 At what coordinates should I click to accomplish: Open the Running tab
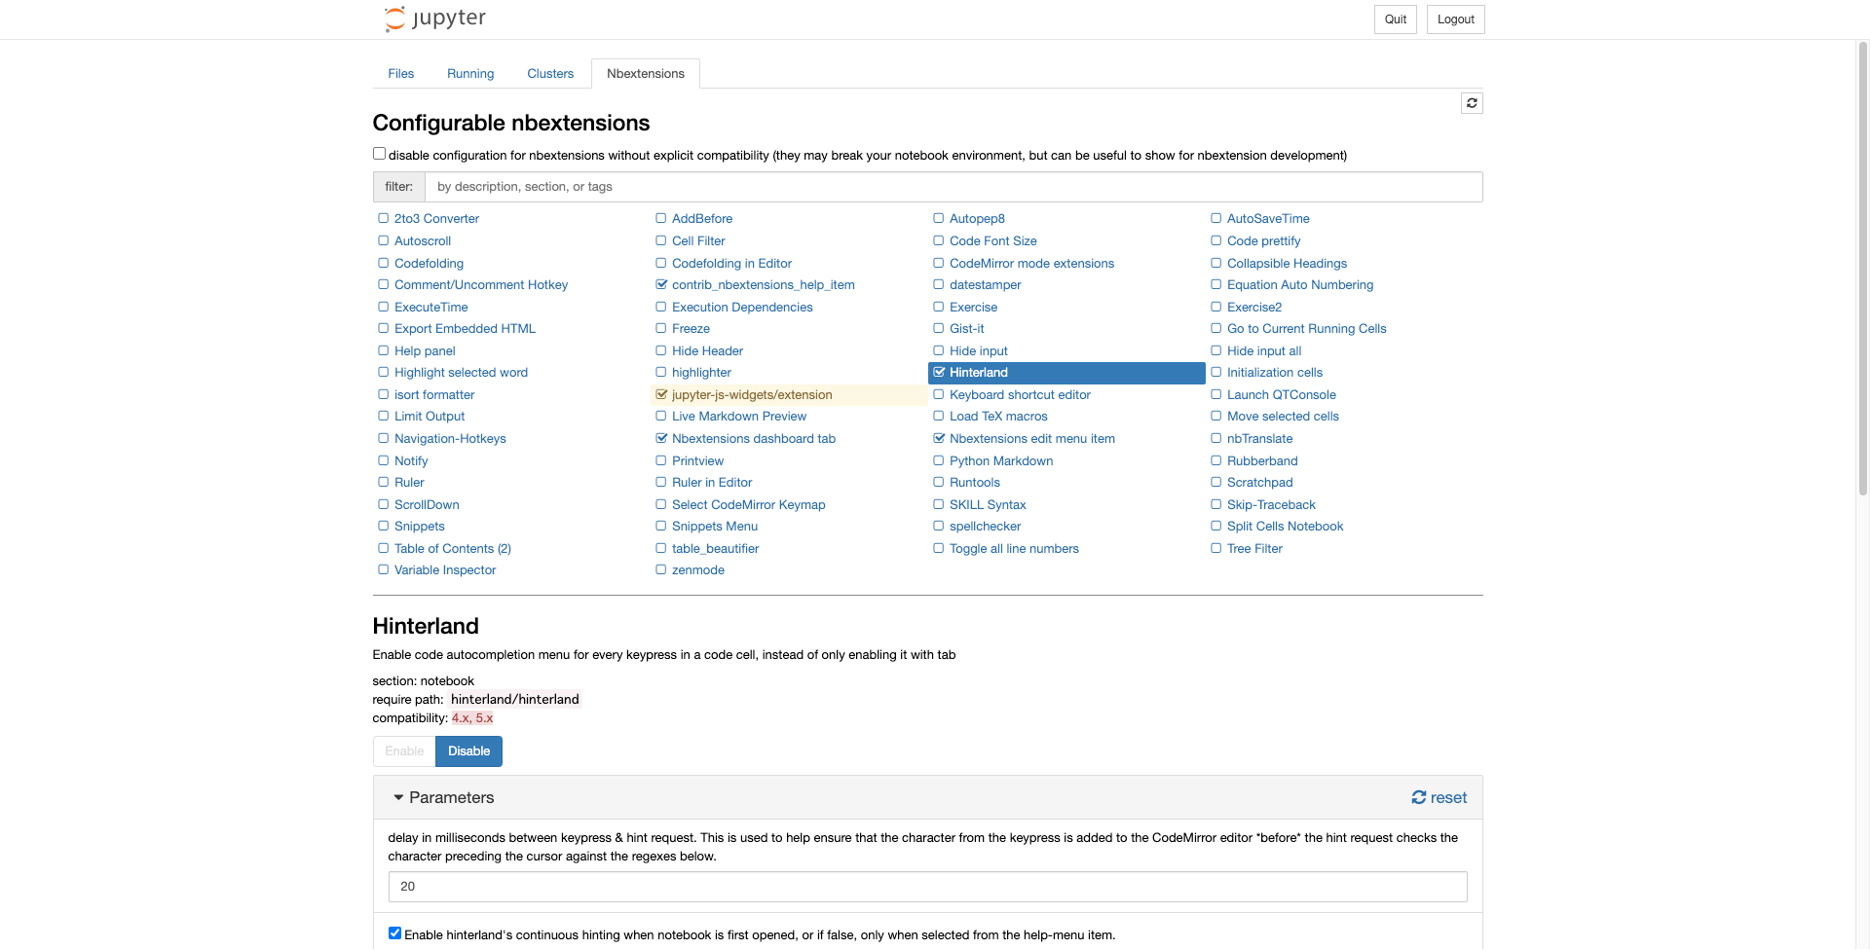click(x=470, y=73)
